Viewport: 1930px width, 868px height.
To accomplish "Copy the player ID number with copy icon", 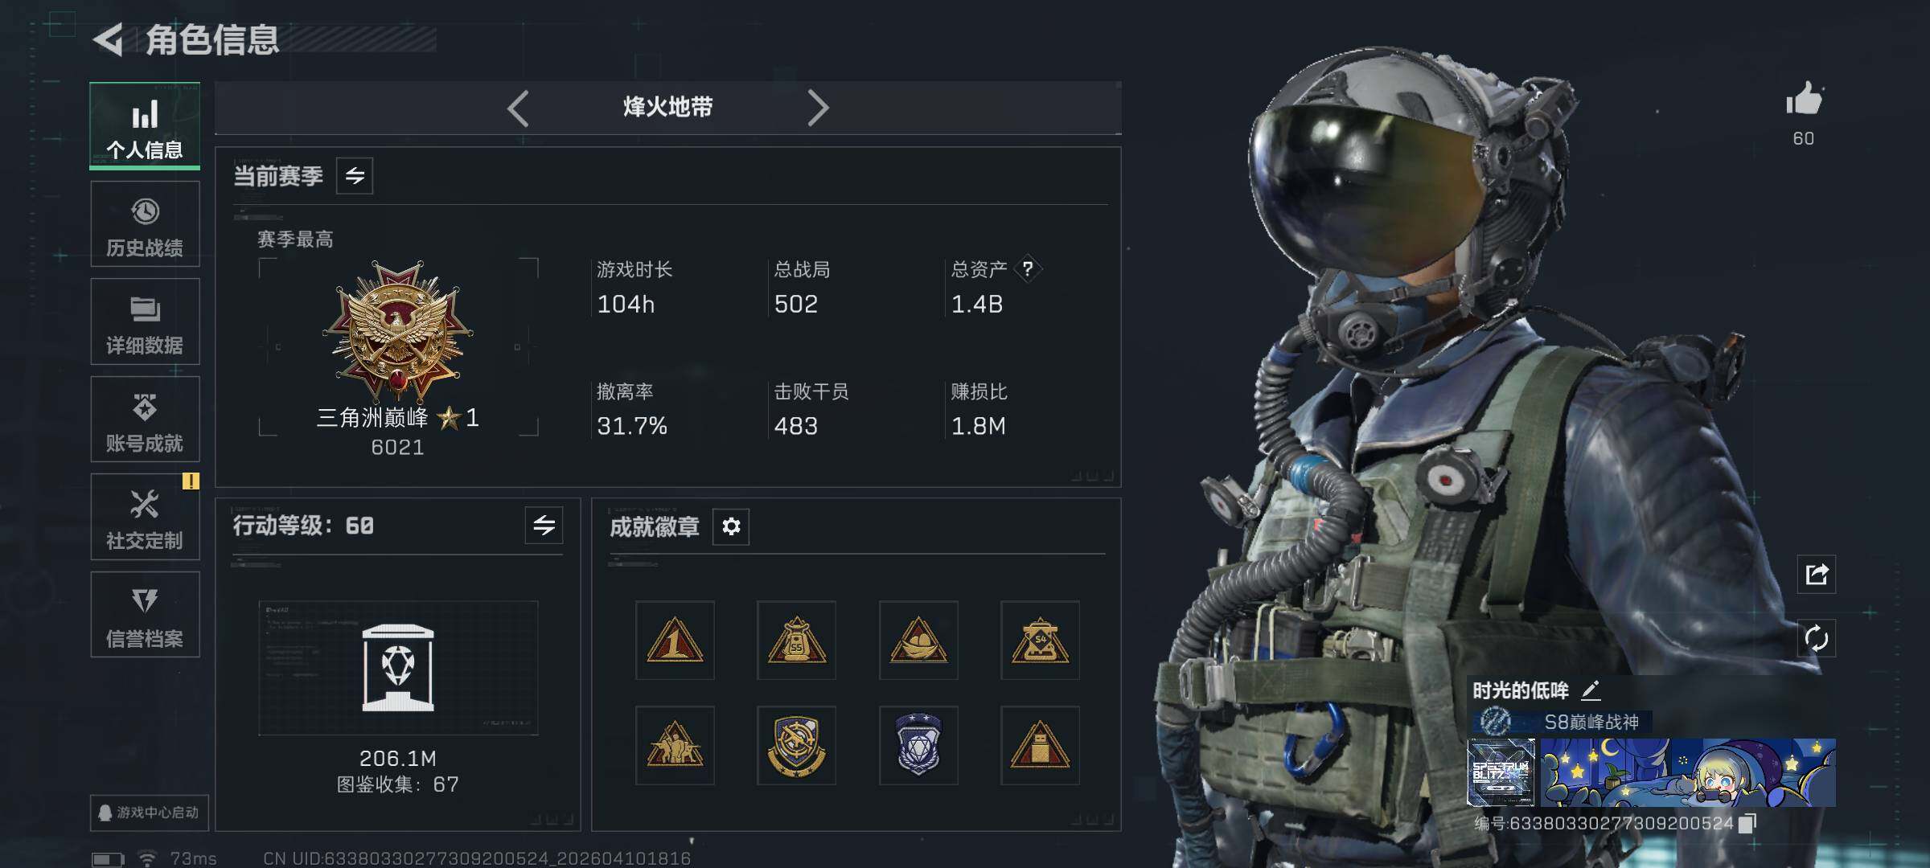I will coord(1747,823).
